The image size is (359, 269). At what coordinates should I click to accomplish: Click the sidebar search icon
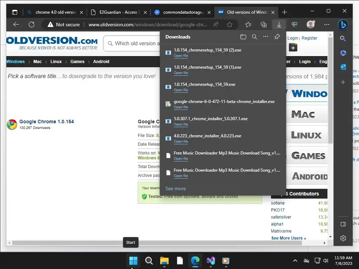pyautogui.click(x=343, y=39)
